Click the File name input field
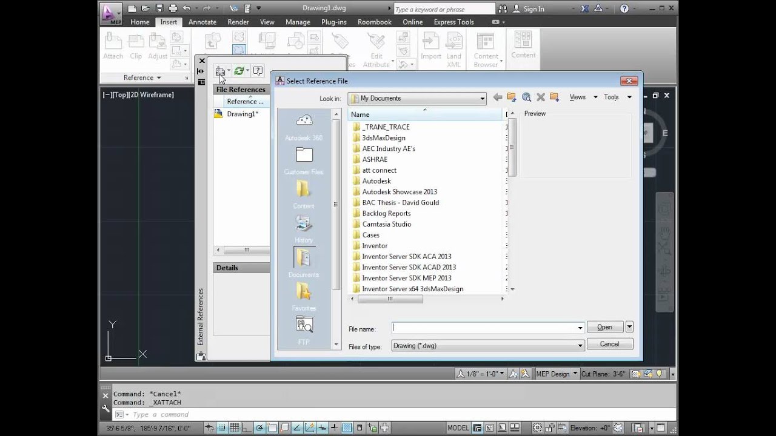Screen dimensions: 776x436 pyautogui.click(x=484, y=327)
